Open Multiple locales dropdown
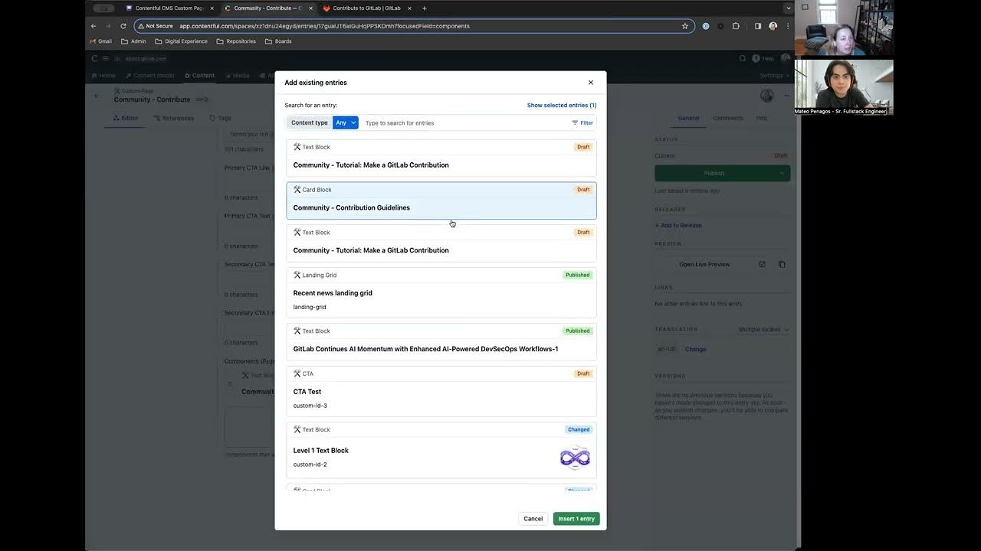 click(764, 329)
